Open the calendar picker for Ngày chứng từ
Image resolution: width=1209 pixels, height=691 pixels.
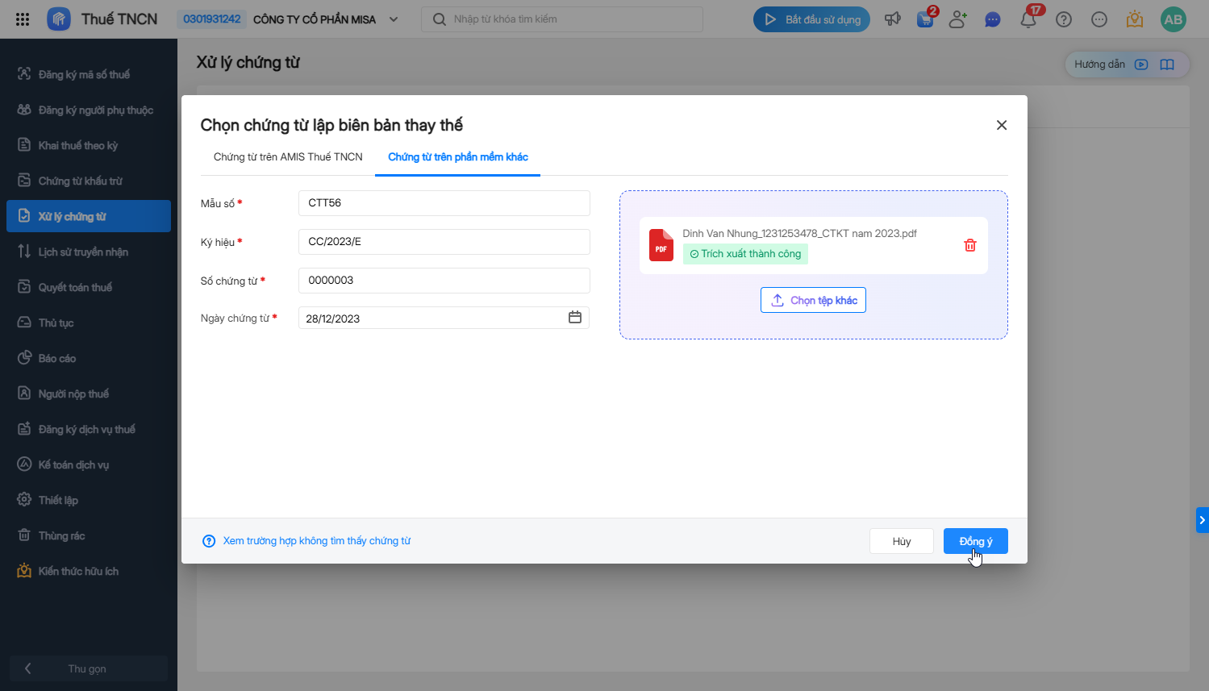pyautogui.click(x=575, y=318)
